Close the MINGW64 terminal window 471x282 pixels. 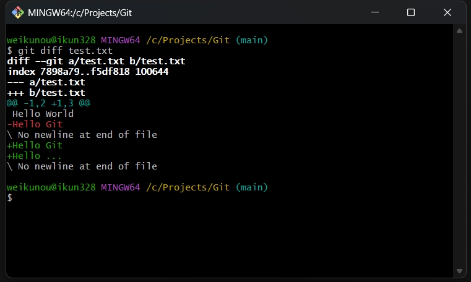tap(447, 12)
